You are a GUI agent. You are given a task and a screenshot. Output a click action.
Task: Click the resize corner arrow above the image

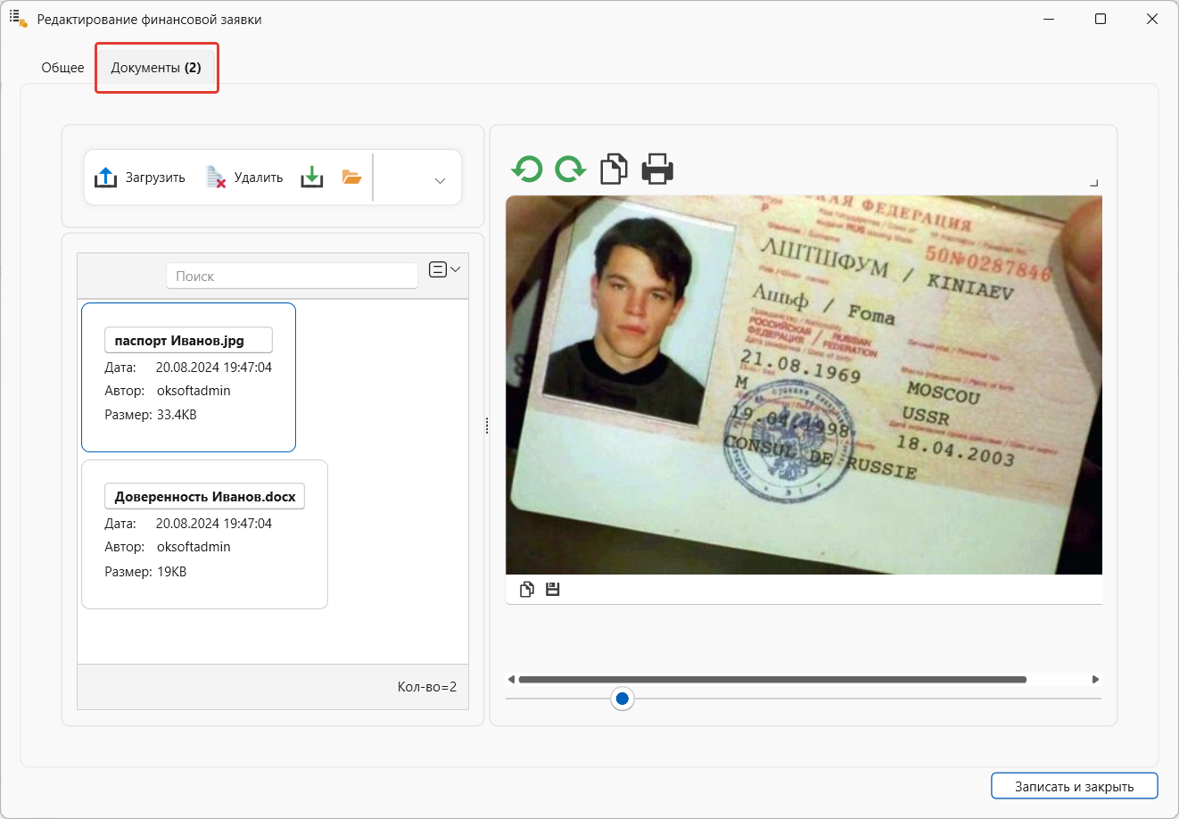pos(1093,181)
